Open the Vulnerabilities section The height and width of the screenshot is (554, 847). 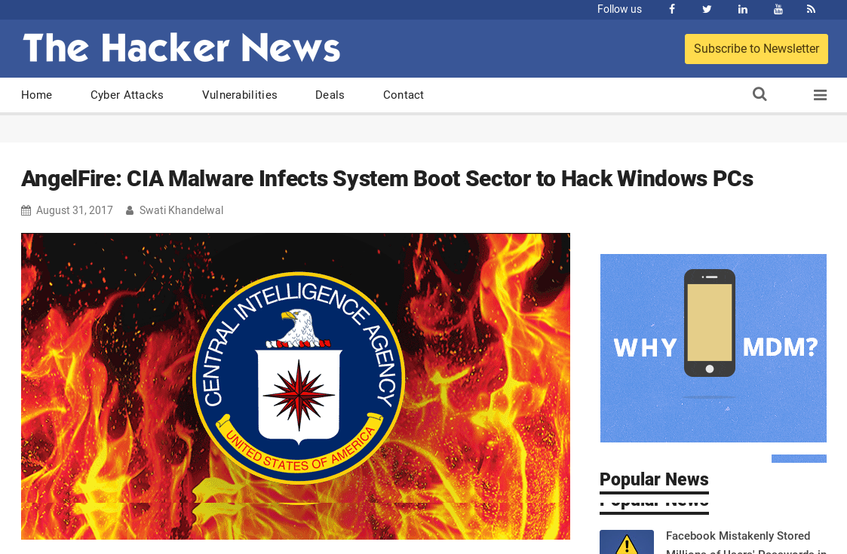pos(239,95)
